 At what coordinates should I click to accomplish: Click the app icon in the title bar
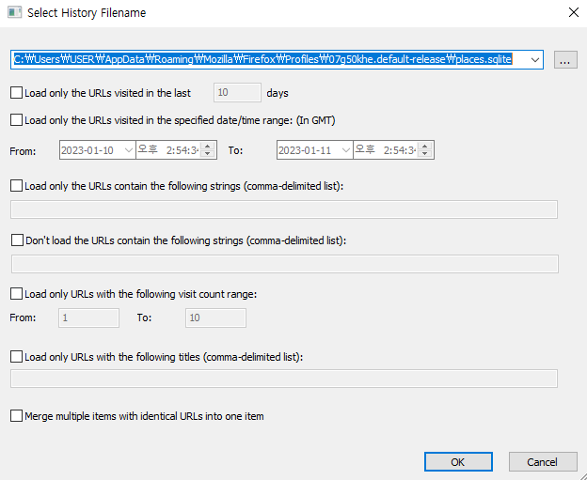click(15, 12)
